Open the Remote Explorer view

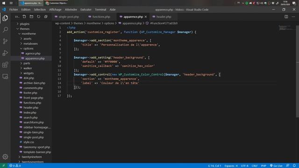pos(5,77)
